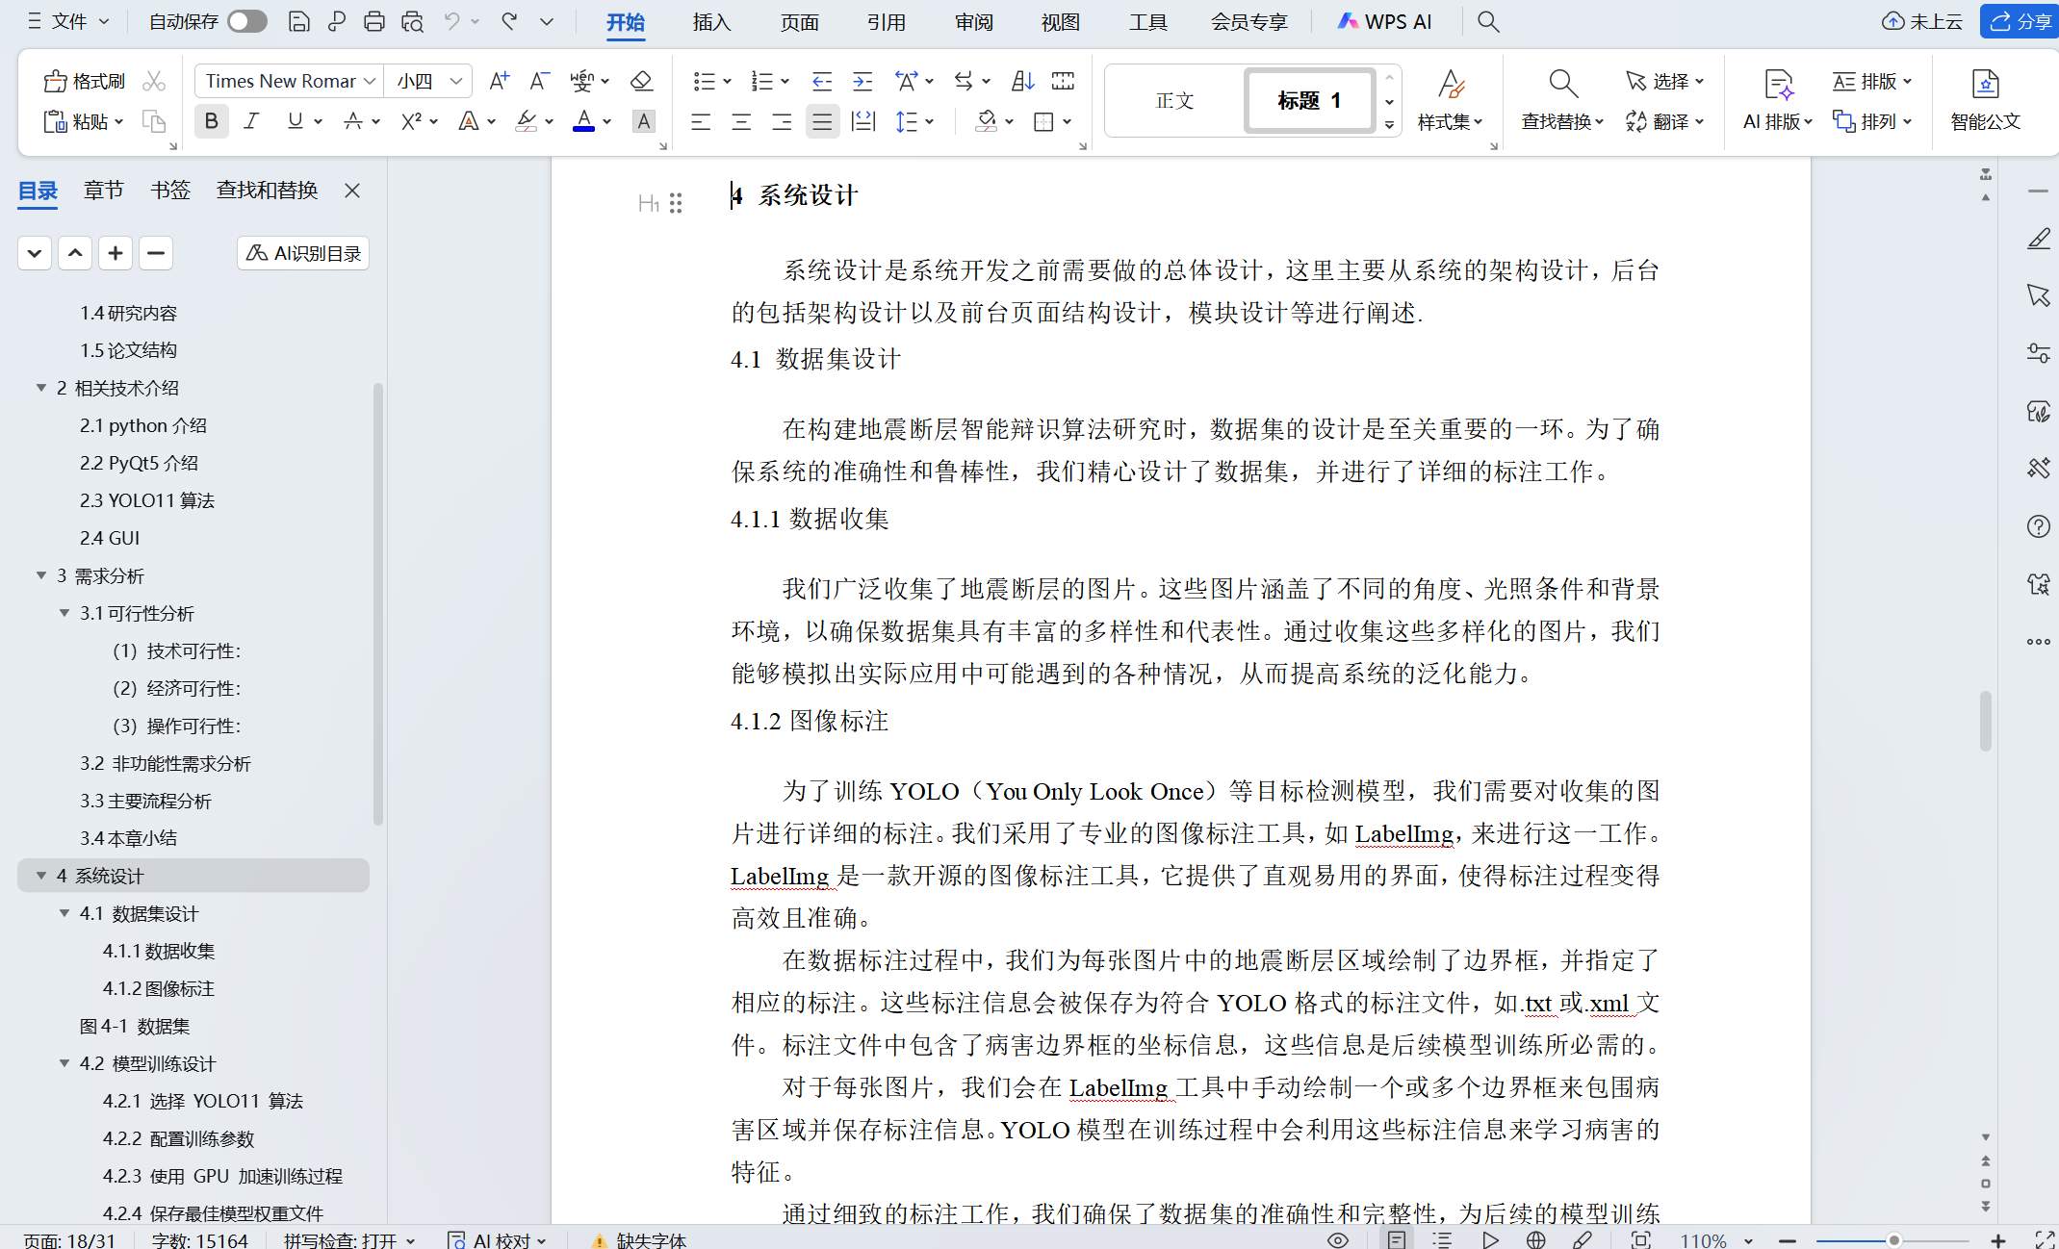The image size is (2059, 1249).
Task: Open the font name dropdown
Action: (370, 81)
